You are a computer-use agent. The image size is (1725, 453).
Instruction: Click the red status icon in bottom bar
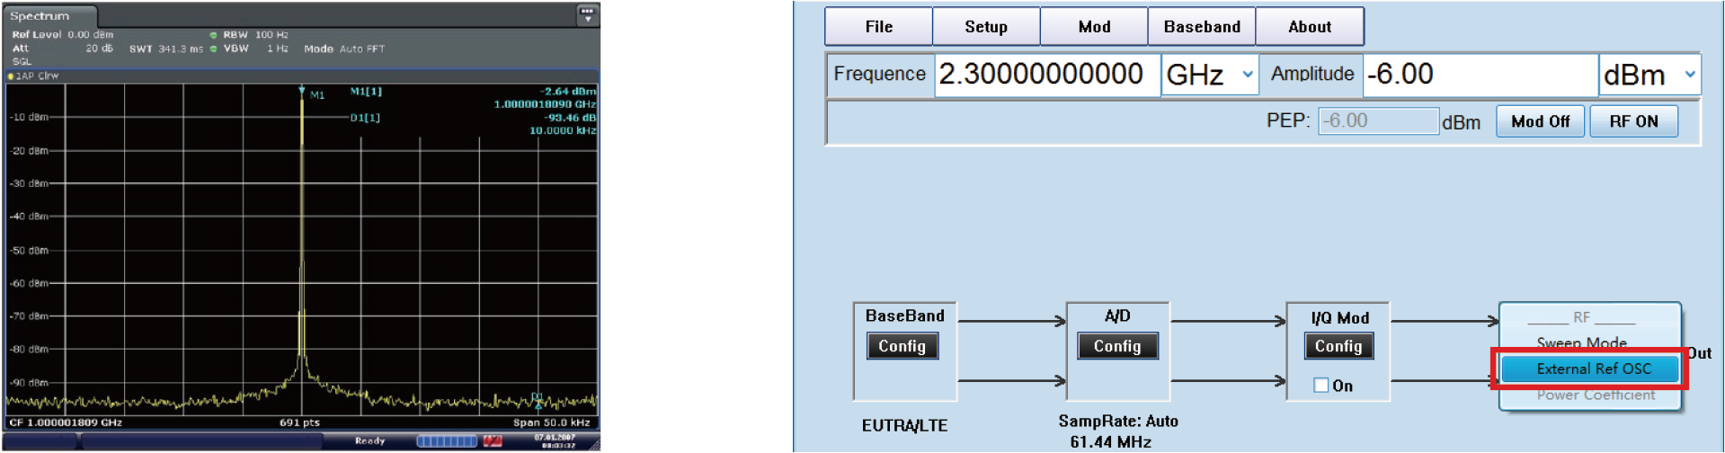(x=493, y=440)
